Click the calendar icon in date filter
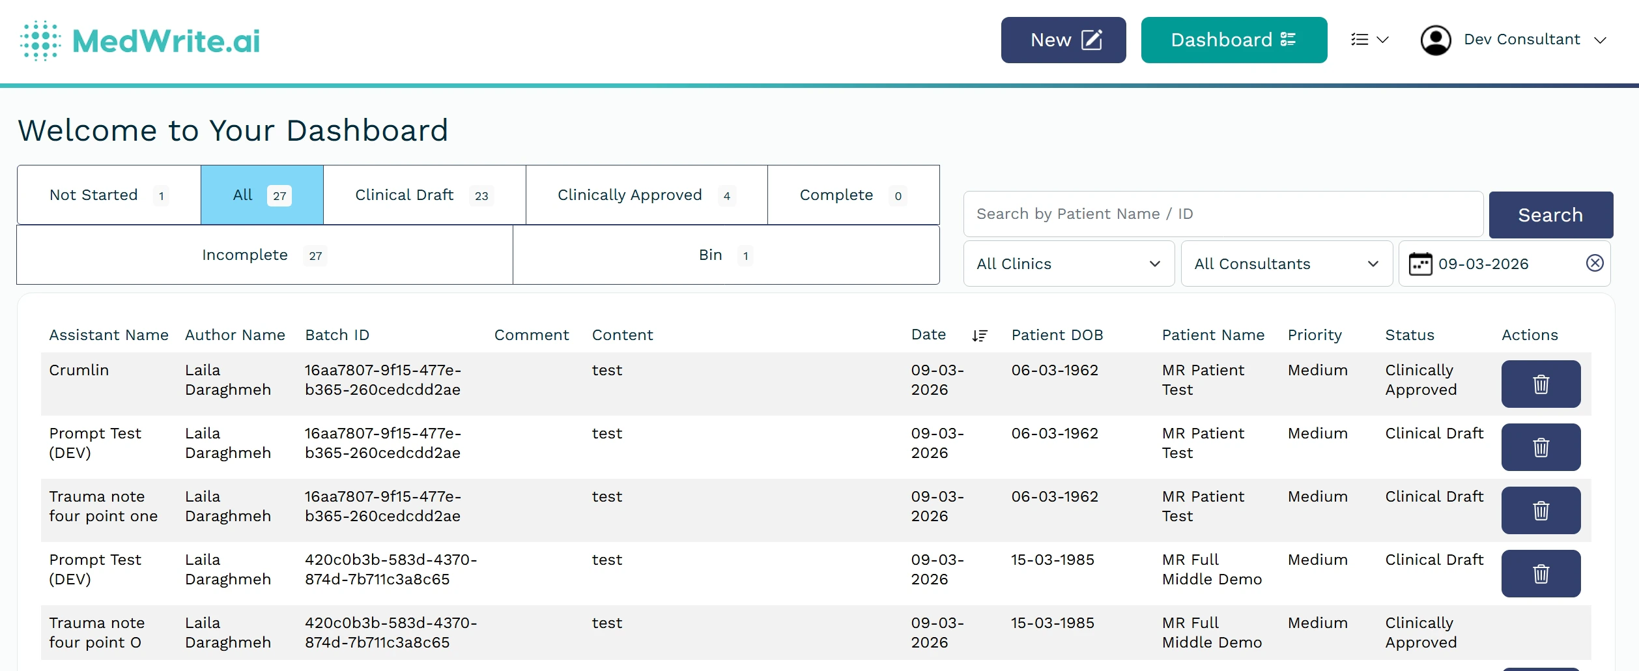Viewport: 1639px width, 671px height. pyautogui.click(x=1420, y=264)
